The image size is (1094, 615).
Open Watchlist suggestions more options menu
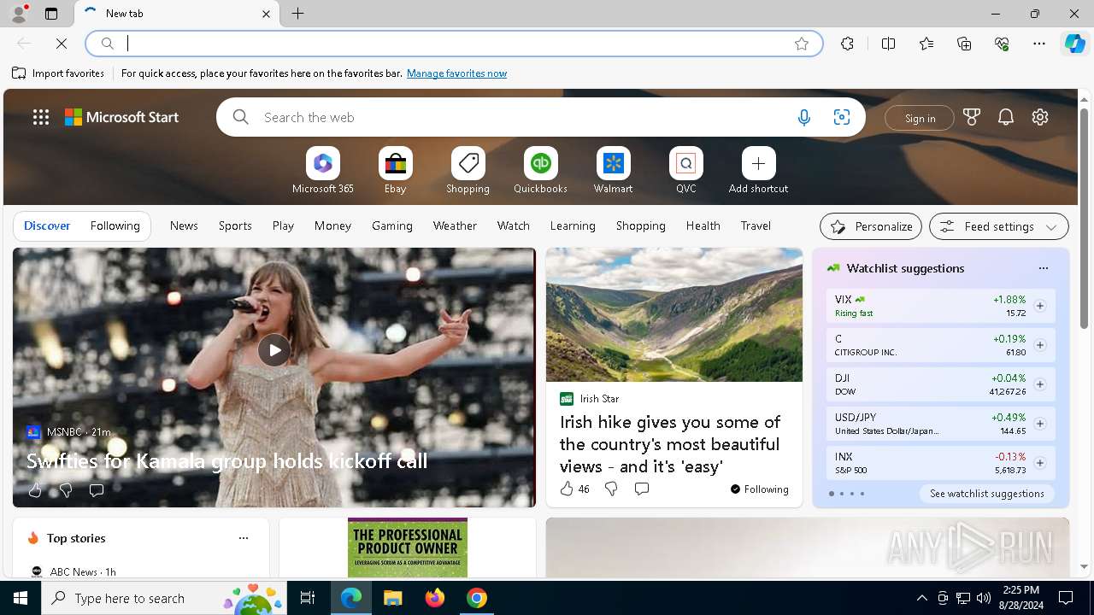click(x=1043, y=268)
